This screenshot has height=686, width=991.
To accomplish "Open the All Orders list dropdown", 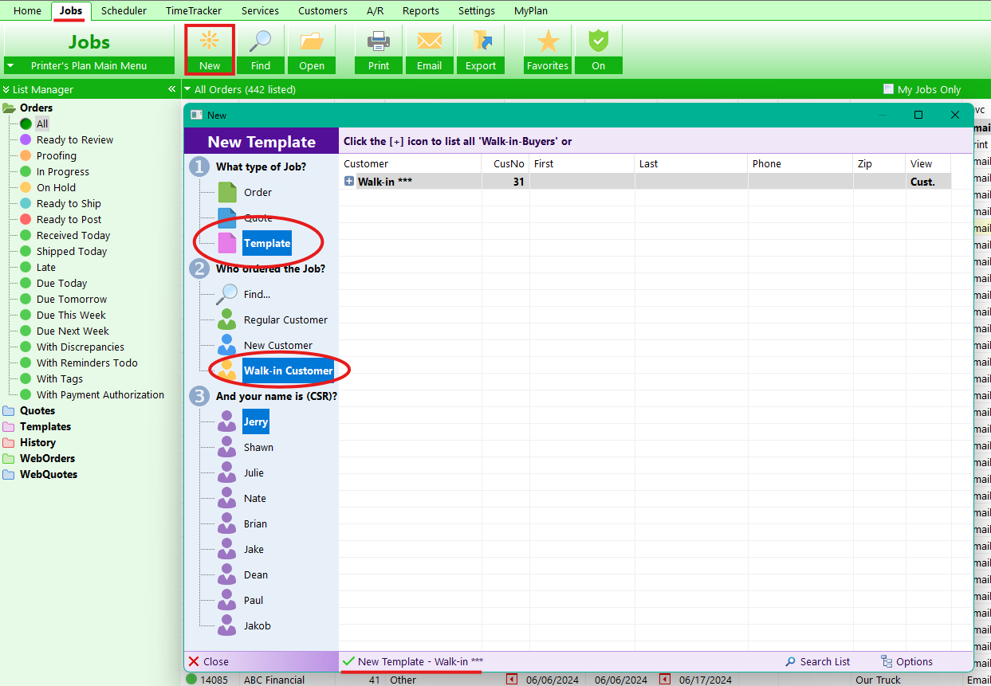I will 187,89.
